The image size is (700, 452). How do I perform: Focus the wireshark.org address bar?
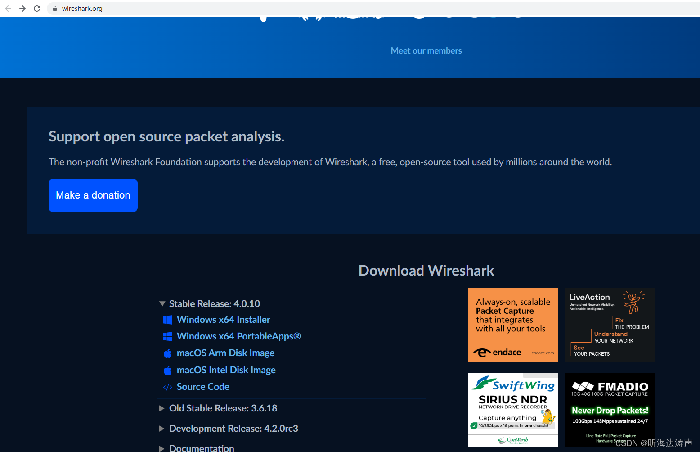[x=373, y=9]
